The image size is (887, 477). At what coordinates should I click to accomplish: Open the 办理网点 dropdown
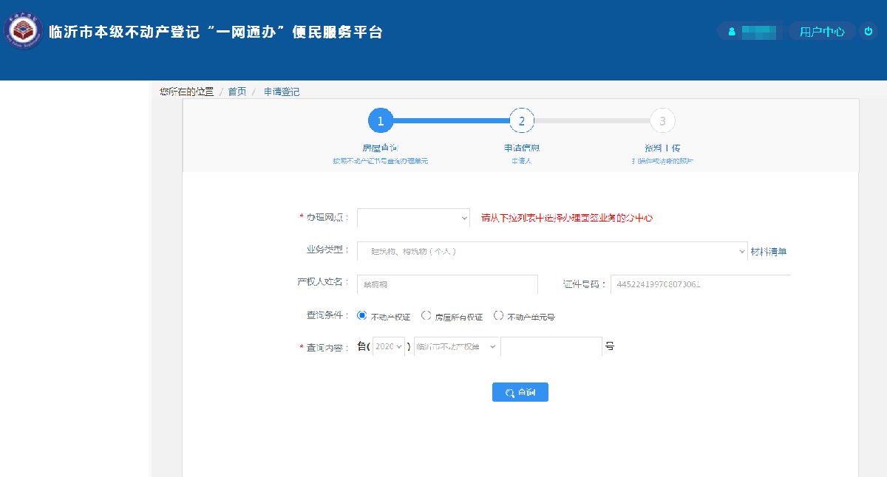pyautogui.click(x=413, y=218)
